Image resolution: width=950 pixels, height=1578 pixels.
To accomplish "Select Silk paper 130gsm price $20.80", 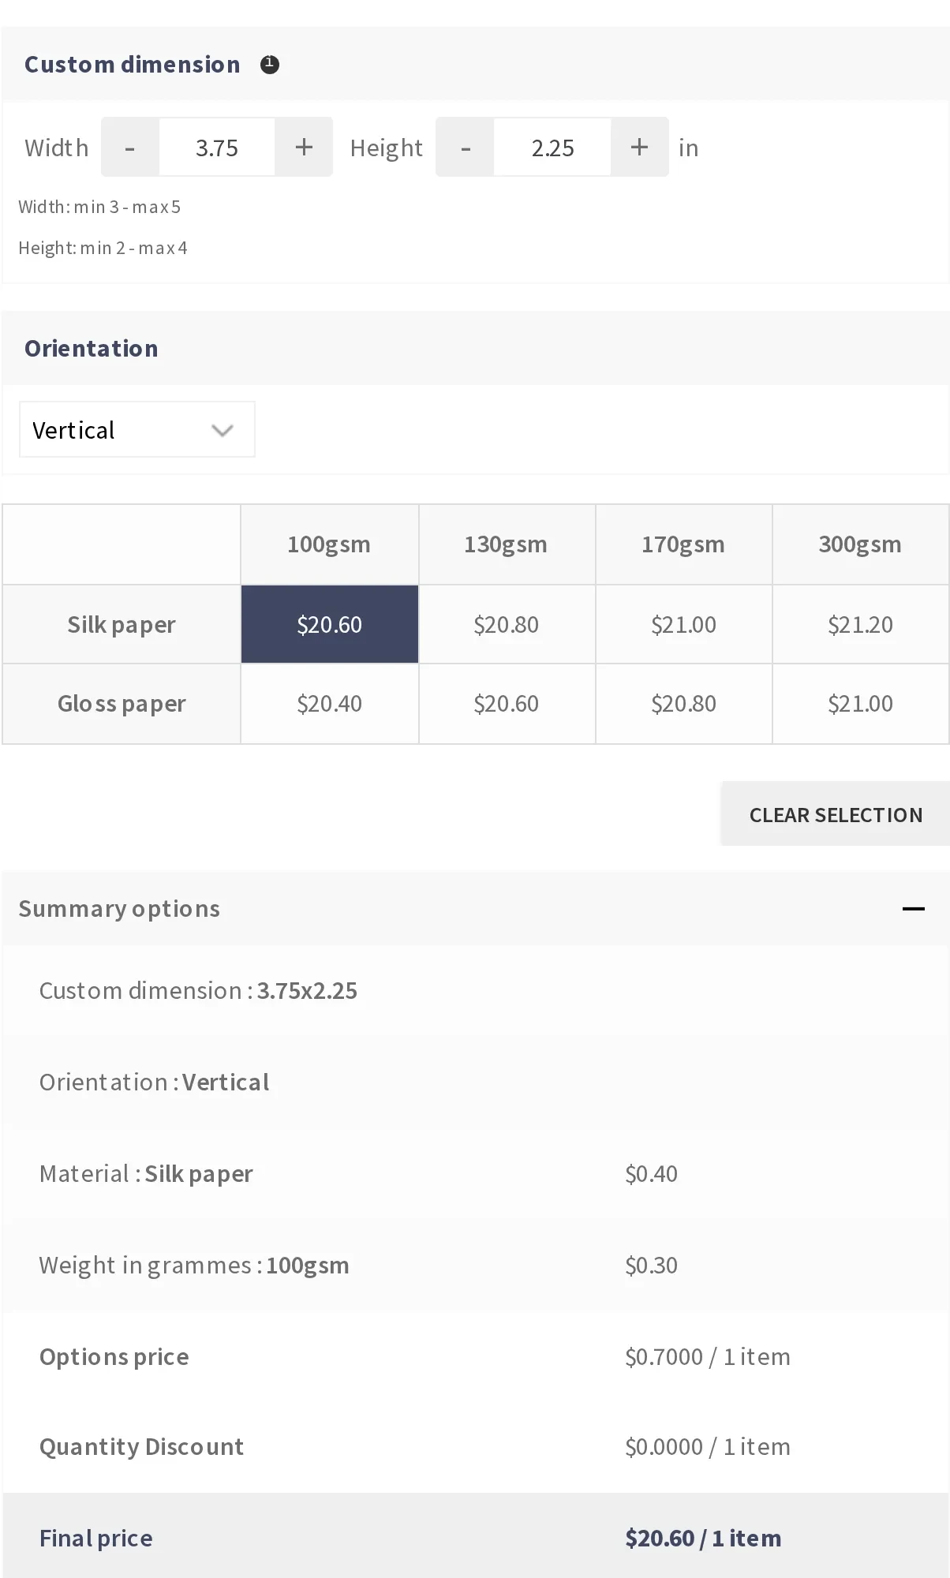I will click(x=507, y=624).
